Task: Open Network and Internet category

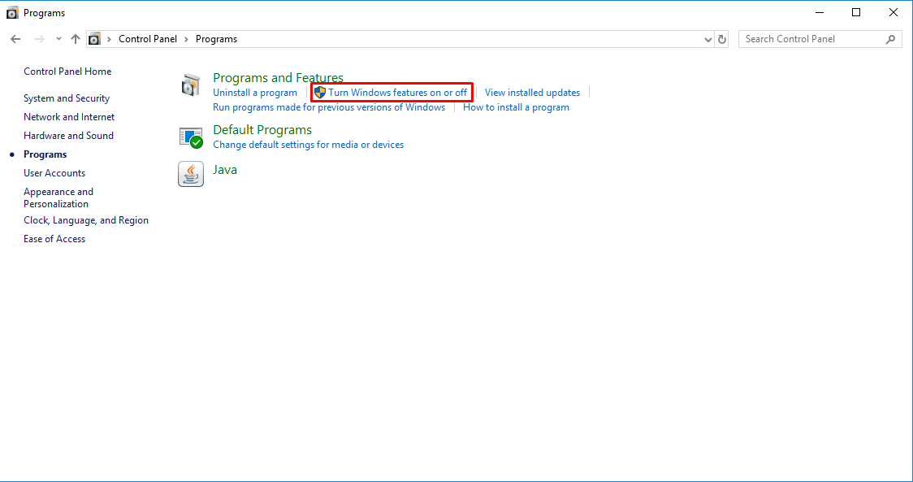Action: pyautogui.click(x=69, y=116)
